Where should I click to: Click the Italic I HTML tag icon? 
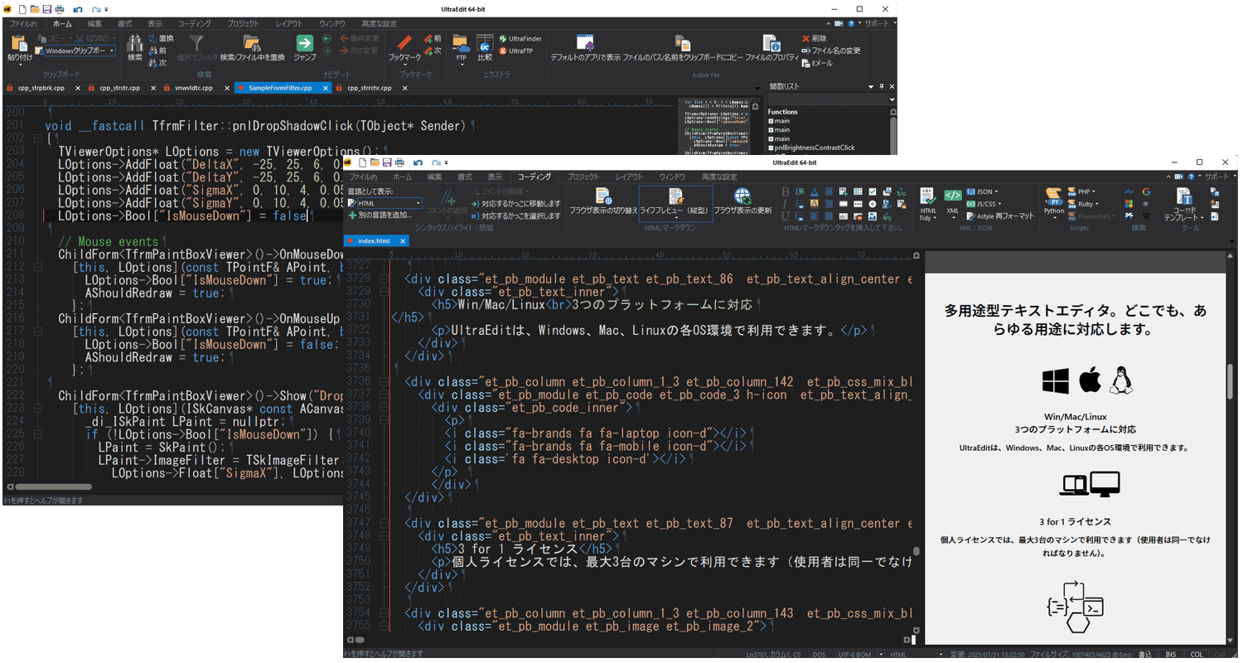pos(785,204)
